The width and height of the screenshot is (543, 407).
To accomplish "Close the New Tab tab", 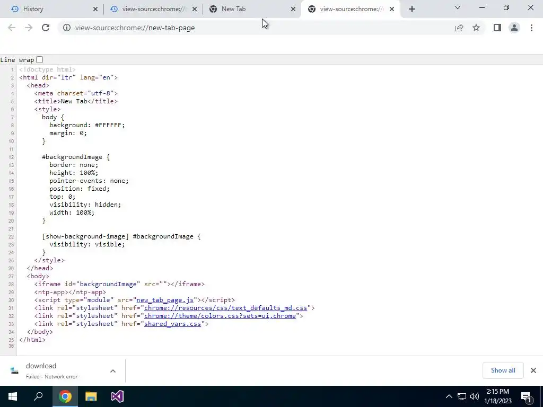I will [293, 10].
